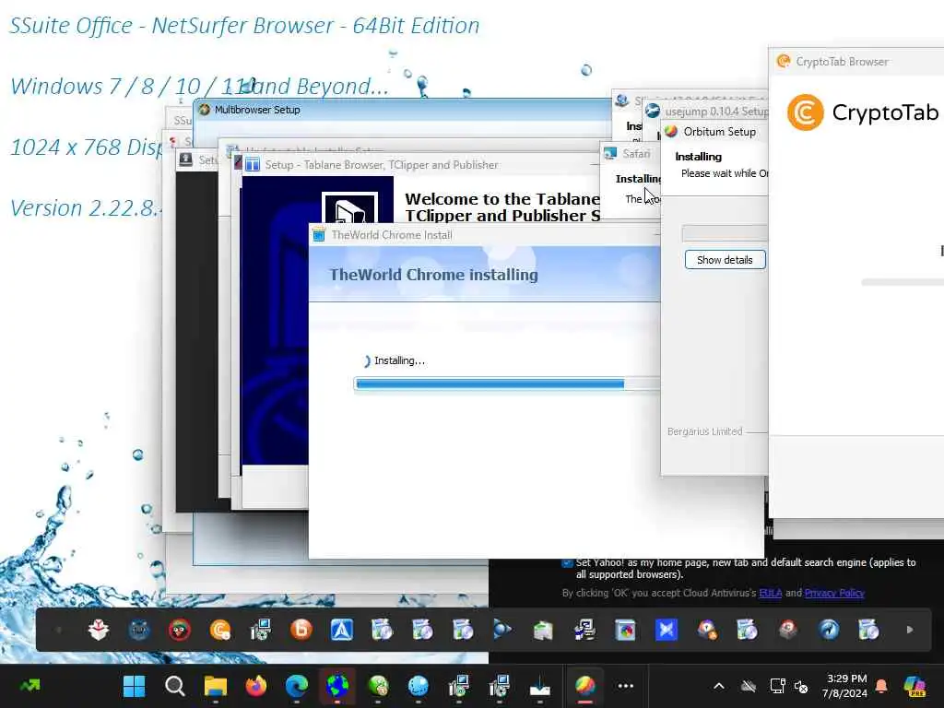Screen dimensions: 944x708
Task: Switch to Firefox on the taskbar
Action: (x=256, y=686)
